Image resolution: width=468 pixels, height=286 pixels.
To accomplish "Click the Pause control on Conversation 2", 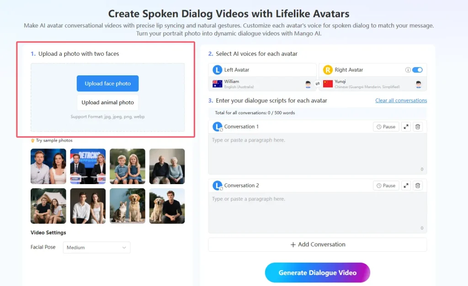I will point(386,185).
